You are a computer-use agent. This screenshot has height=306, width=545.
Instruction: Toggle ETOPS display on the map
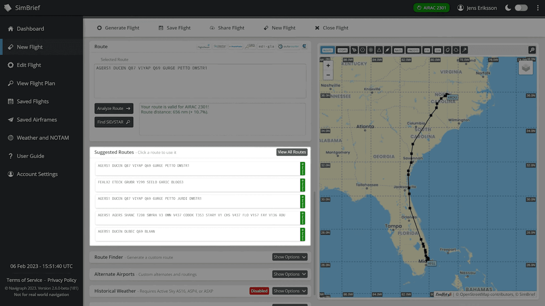pyautogui.click(x=343, y=50)
